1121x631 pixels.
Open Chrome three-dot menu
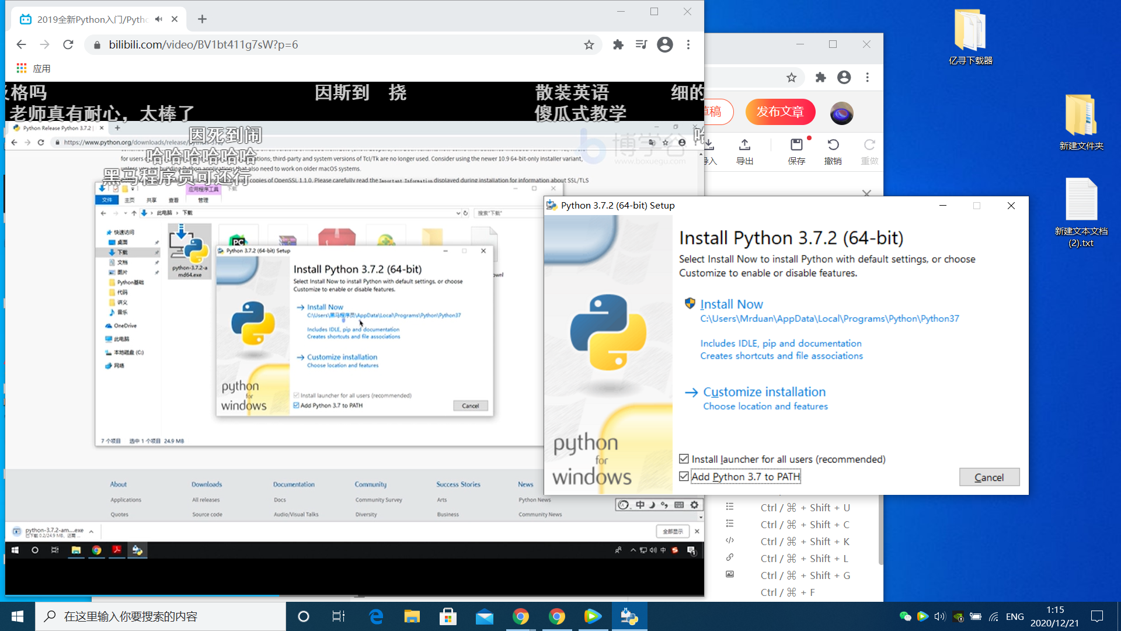[x=688, y=45]
